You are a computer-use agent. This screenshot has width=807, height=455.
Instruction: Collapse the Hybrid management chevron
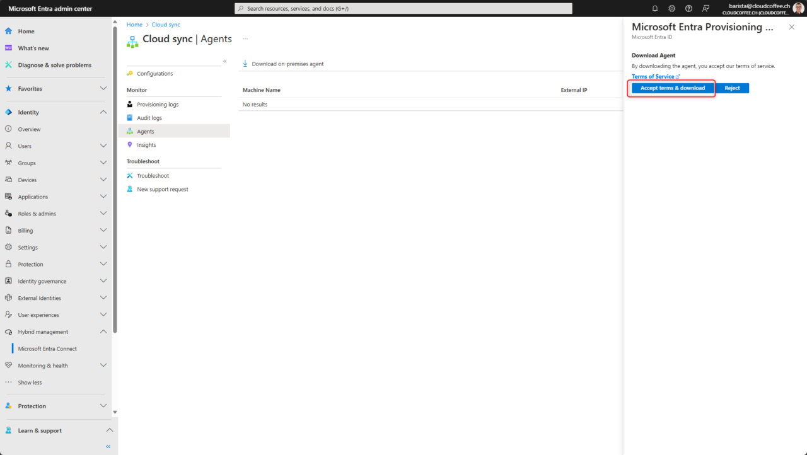click(x=103, y=331)
